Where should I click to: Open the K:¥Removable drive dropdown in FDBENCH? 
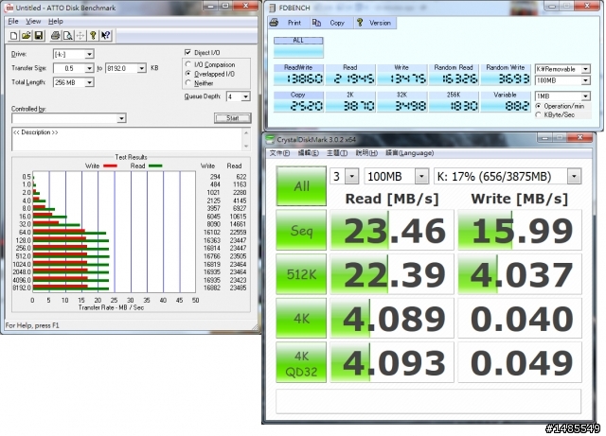pos(586,69)
